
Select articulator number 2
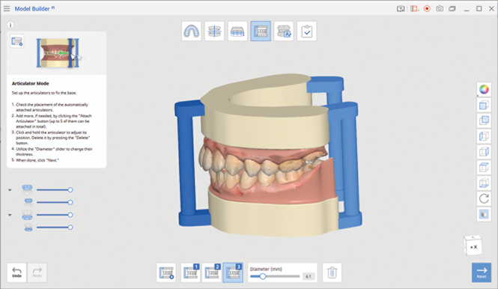click(x=212, y=273)
